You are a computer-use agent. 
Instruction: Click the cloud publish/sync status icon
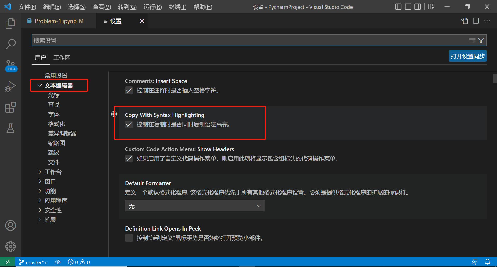point(58,262)
